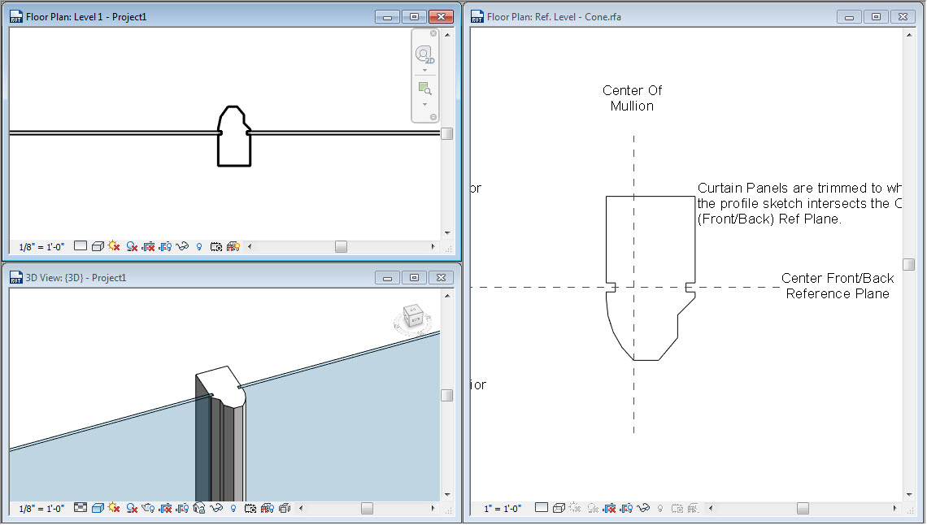Open Visual Style in 3D View control bar
The width and height of the screenshot is (927, 525).
click(x=98, y=508)
